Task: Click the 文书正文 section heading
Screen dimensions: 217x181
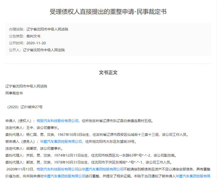Action: point(108,72)
